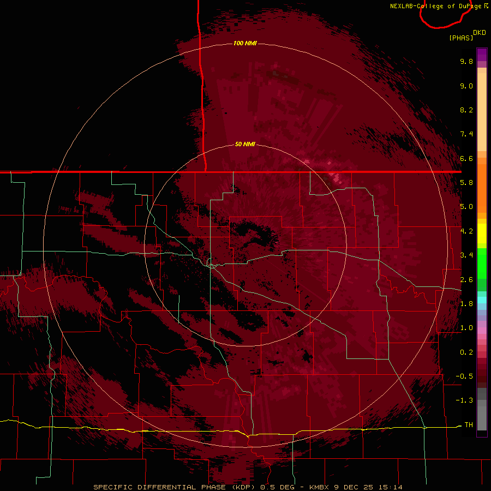Click the 9.0 value on the color scale

(x=466, y=86)
